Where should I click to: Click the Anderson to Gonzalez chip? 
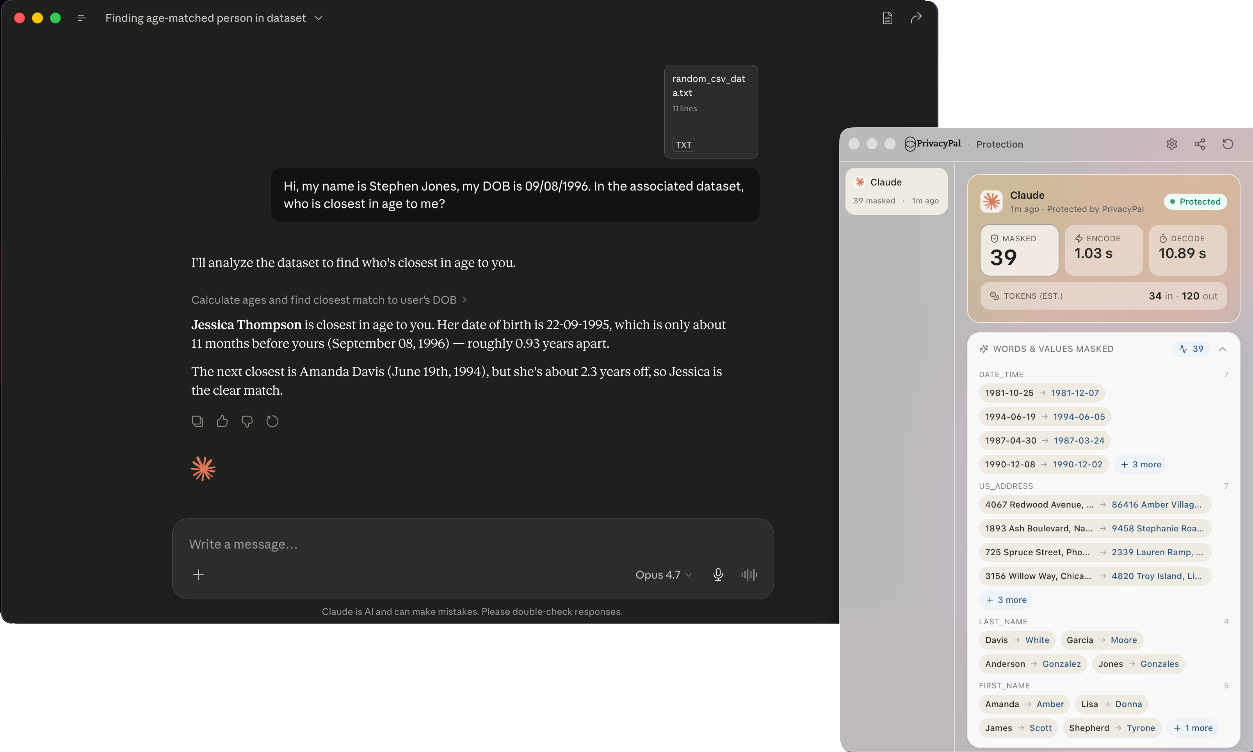coord(1033,664)
